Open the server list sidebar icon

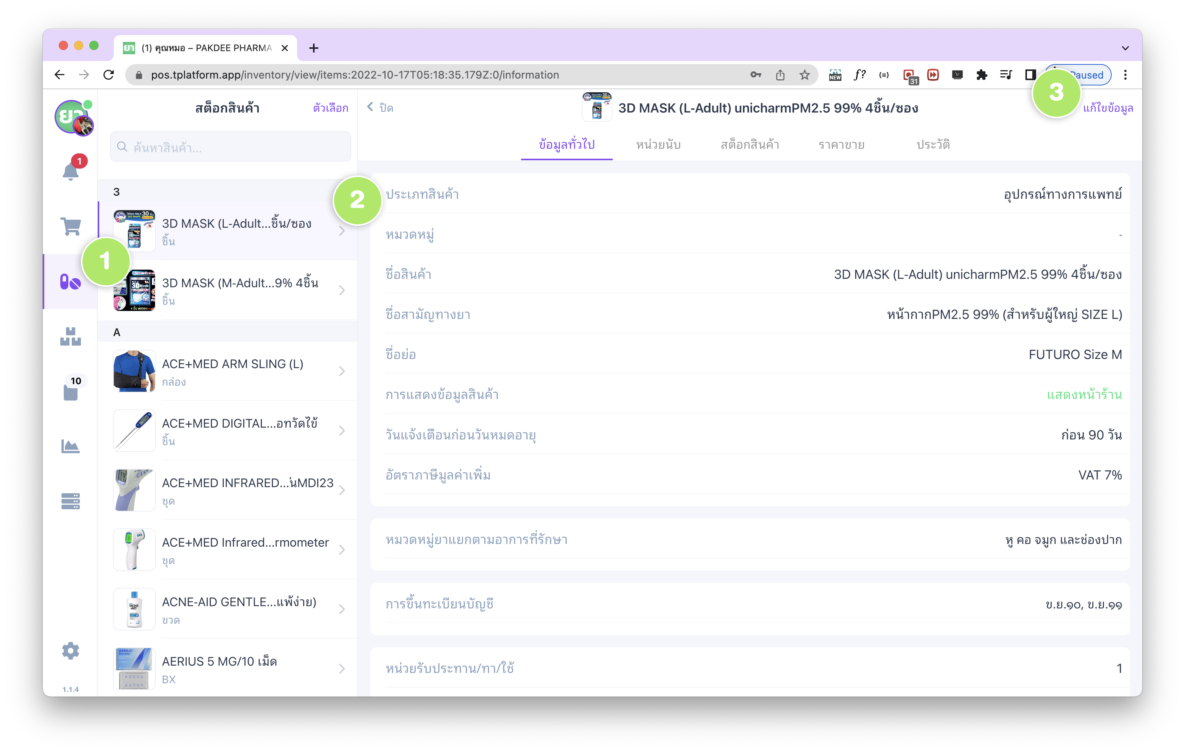(x=70, y=501)
